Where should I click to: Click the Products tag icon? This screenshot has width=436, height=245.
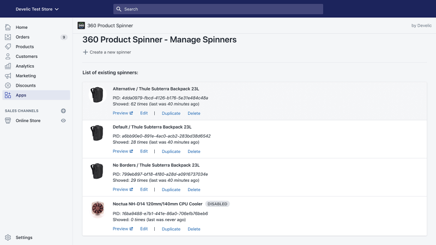coord(8,47)
